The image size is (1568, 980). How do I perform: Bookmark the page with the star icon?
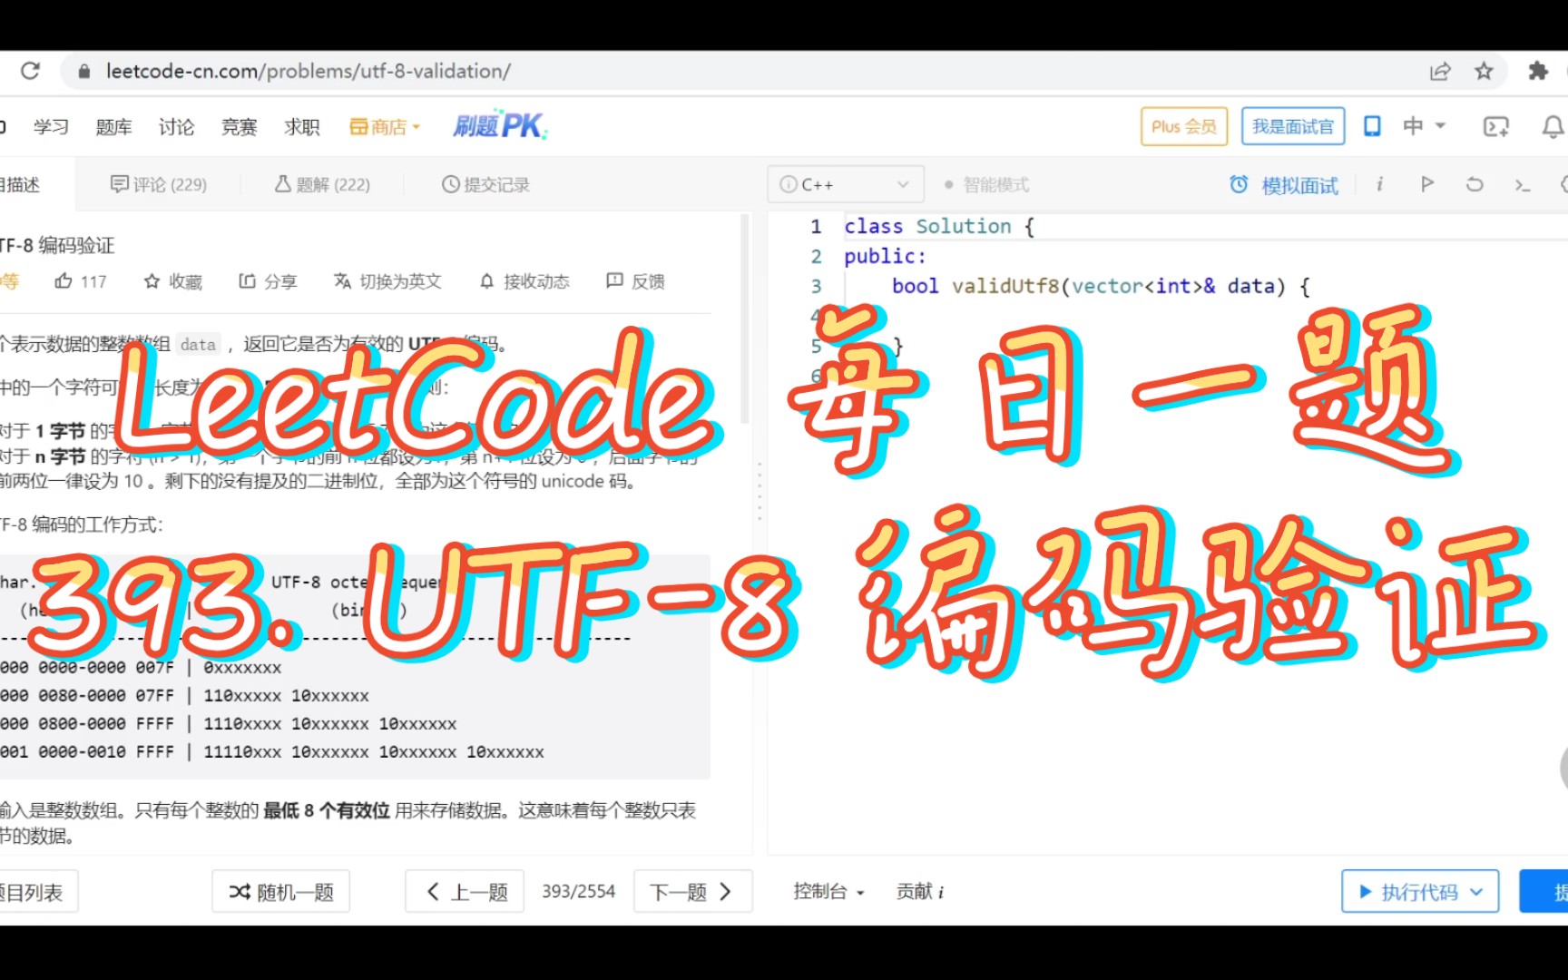point(1484,71)
